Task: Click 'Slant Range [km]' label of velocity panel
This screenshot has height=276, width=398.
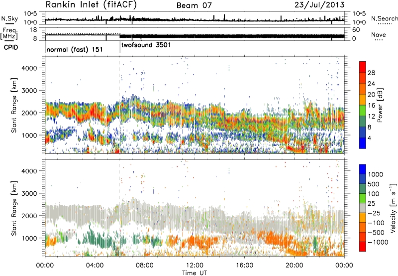Action: pyautogui.click(x=14, y=208)
